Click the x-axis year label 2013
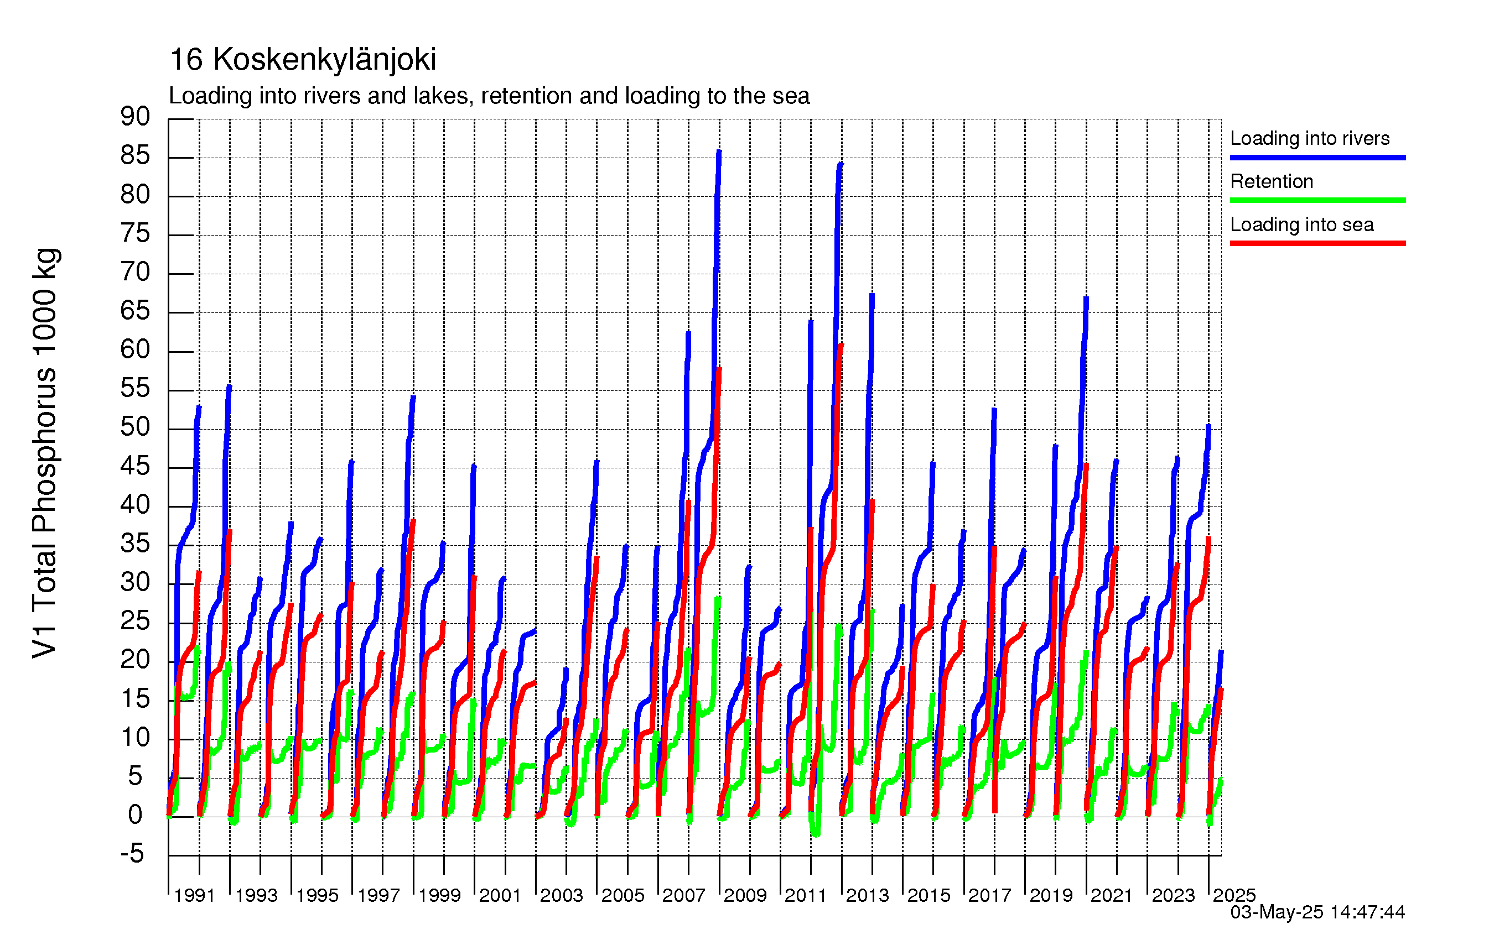Screen dimensions: 1494x940 (868, 895)
